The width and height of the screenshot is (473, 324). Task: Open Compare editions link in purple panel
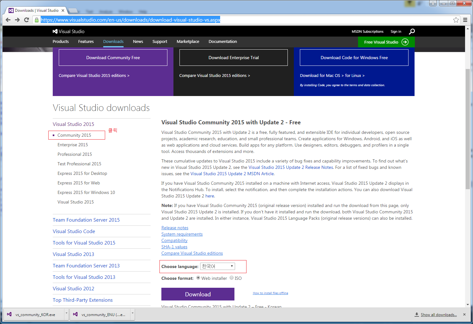[94, 76]
